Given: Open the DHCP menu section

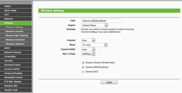Looking at the screenshot, I should (x=16, y=48).
